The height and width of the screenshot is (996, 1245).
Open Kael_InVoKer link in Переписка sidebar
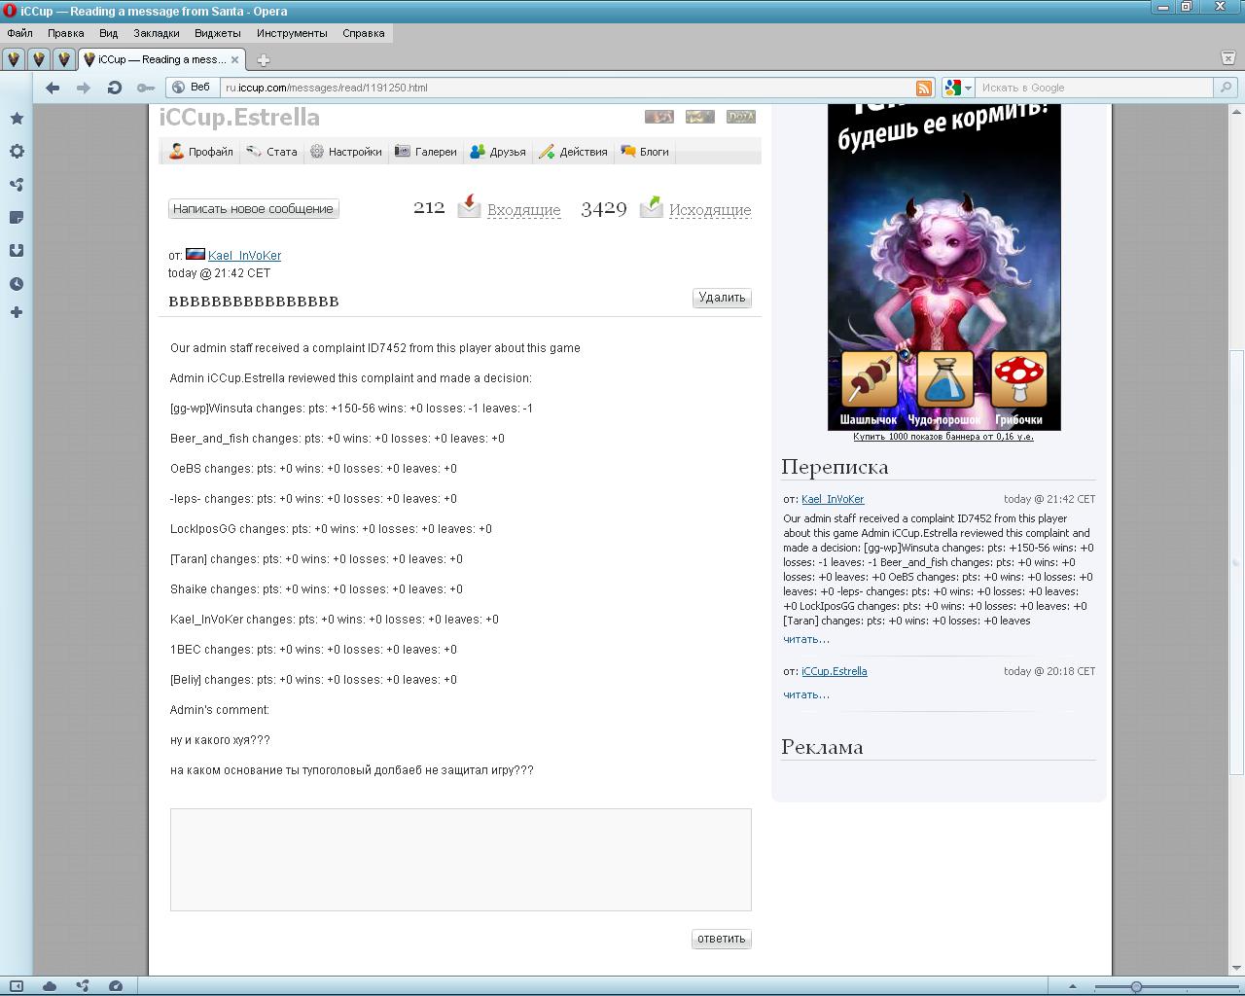[x=833, y=499]
